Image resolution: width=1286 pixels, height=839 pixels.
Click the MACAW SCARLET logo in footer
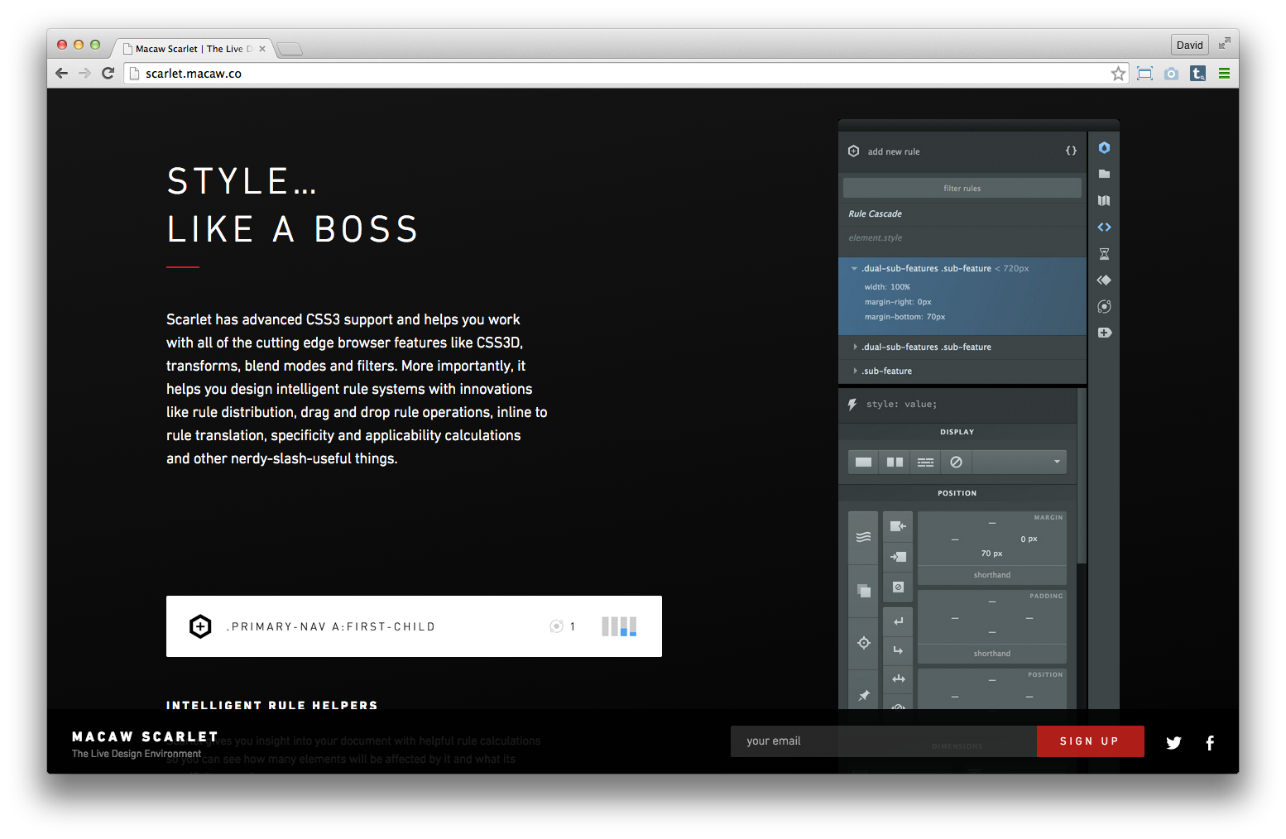[145, 736]
